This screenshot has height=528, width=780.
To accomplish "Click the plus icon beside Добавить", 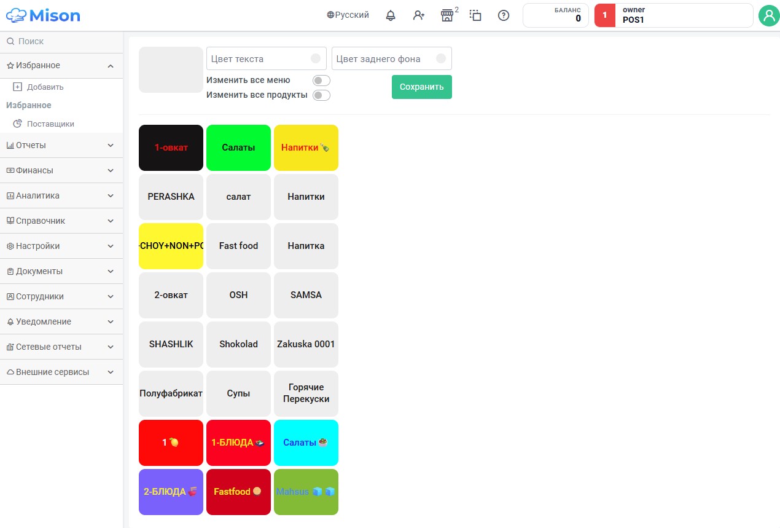I will (17, 87).
